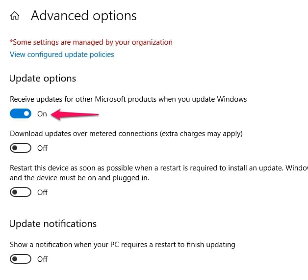This screenshot has width=308, height=280.
Task: Click the pink arrow pointing at On
Action: (x=75, y=114)
